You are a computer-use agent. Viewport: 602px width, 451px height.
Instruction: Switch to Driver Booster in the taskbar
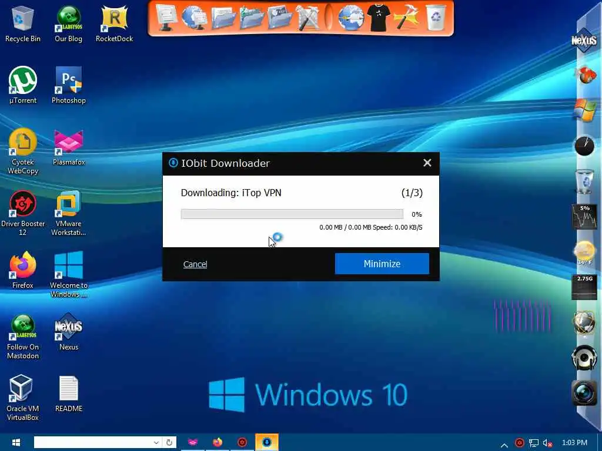click(x=242, y=442)
